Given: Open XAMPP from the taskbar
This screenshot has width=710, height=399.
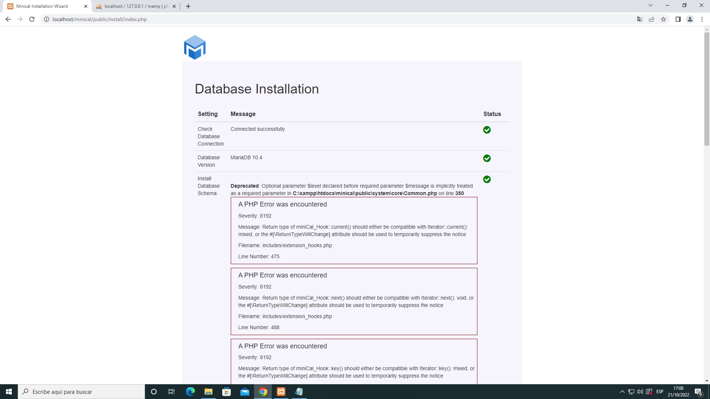Looking at the screenshot, I should point(281,392).
